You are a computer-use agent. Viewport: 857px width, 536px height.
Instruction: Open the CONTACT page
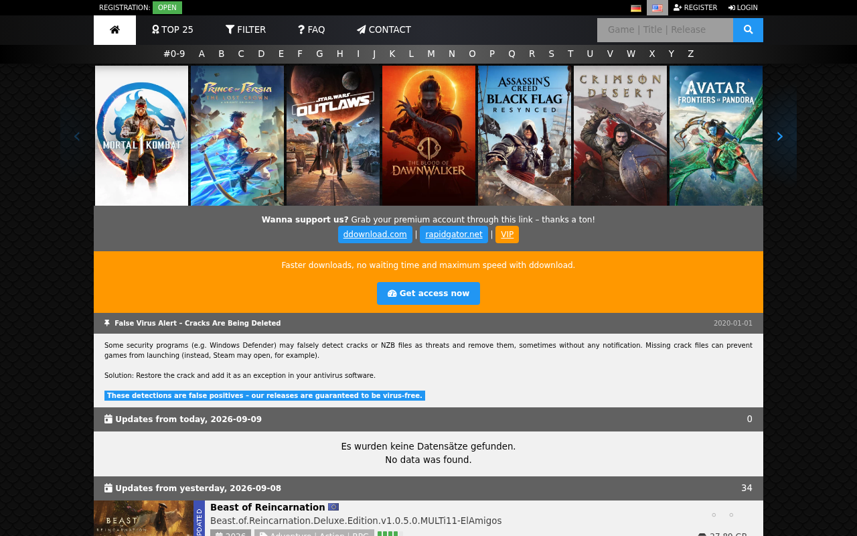point(384,30)
